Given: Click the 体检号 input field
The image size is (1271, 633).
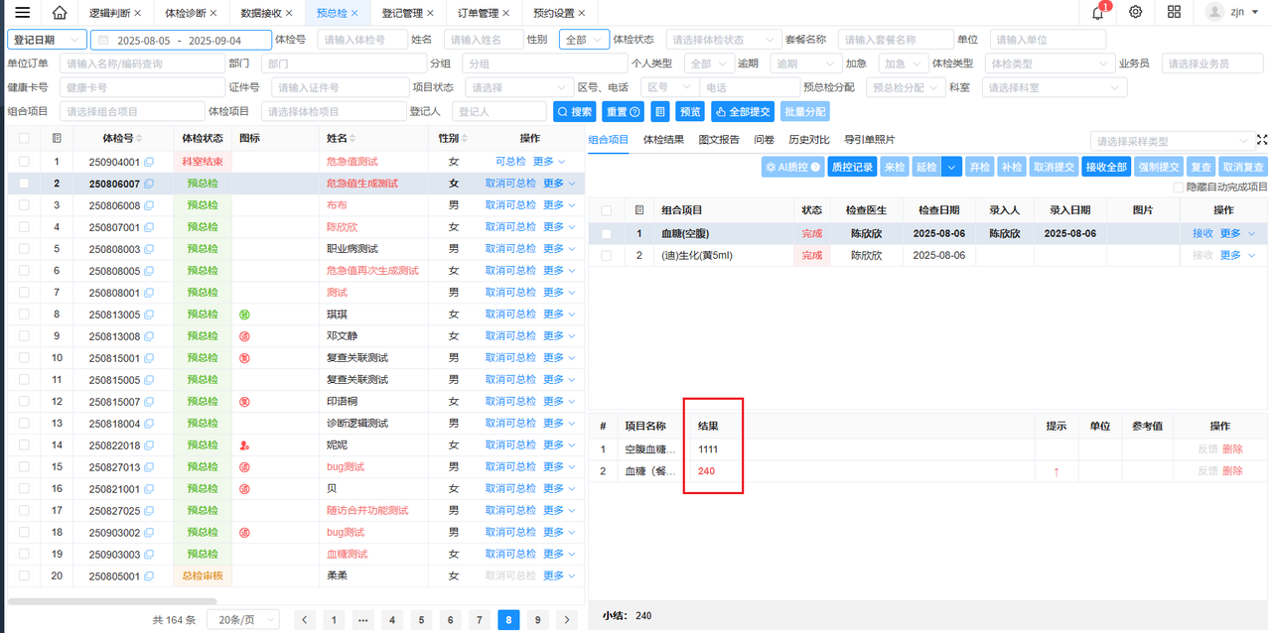Looking at the screenshot, I should [362, 40].
